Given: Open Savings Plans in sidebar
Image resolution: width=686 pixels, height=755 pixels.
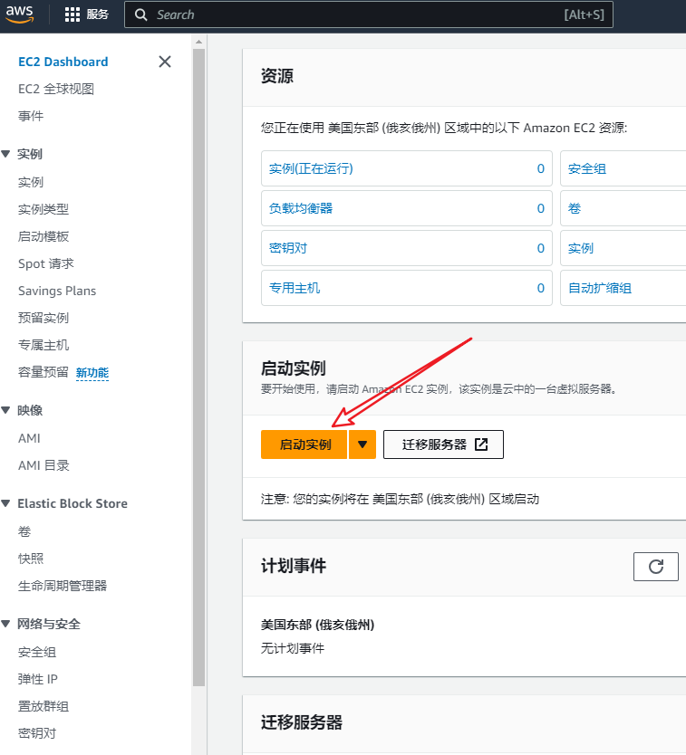Looking at the screenshot, I should pyautogui.click(x=57, y=291).
